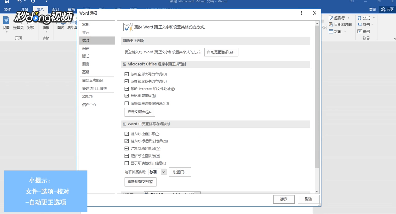Select Language (语言) in options list
The width and height of the screenshot is (396, 214).
[x=97, y=64]
